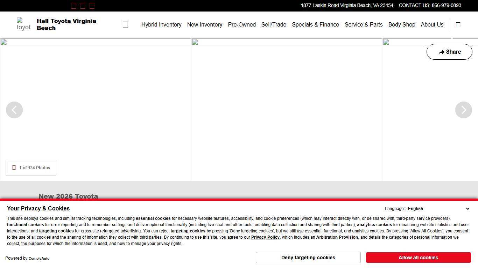Open the Pre-Owned menu
This screenshot has width=478, height=268.
242,25
